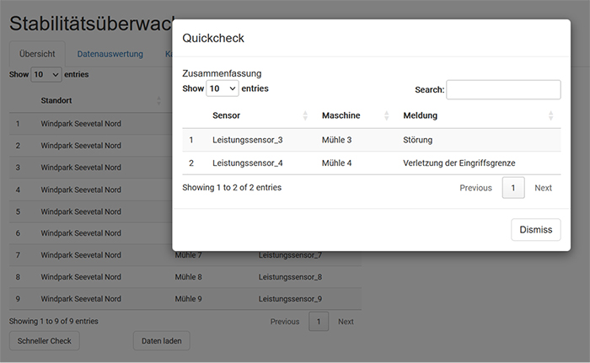This screenshot has height=363, width=590.
Task: Go to Next page in Quickcheck
Action: (543, 188)
